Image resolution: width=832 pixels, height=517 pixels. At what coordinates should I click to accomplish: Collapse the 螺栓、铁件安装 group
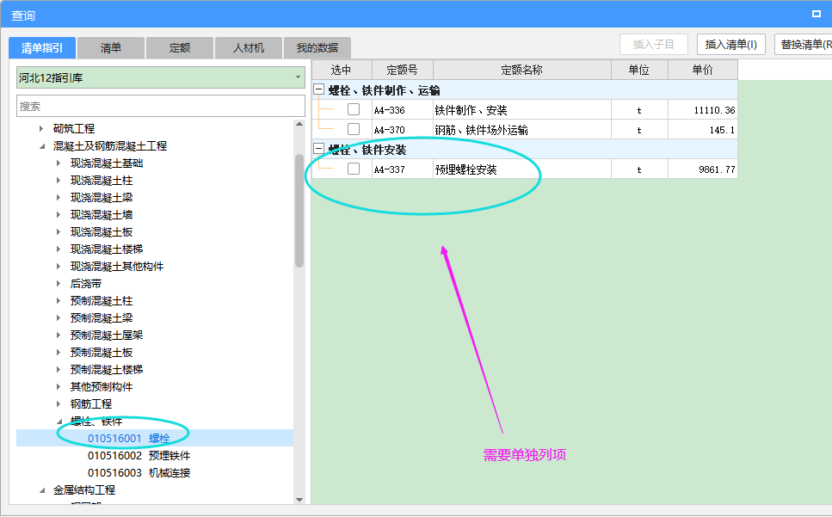[319, 149]
